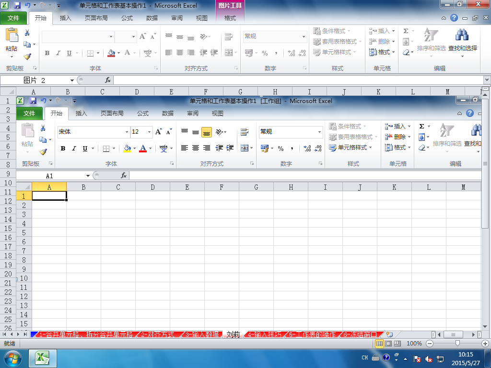The height and width of the screenshot is (368, 491).
Task: Open the Name Box dropdown showing 图片 2
Action: point(72,80)
